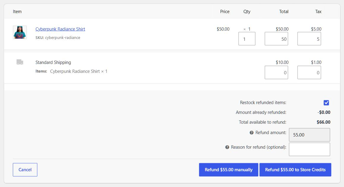Viewport: 344px width, 187px height.
Task: Click the Standard Shipping label
Action: point(53,62)
